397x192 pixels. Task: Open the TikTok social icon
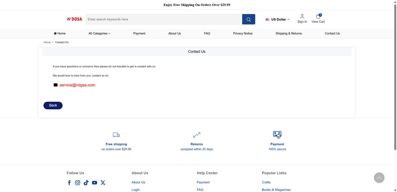pos(86,182)
